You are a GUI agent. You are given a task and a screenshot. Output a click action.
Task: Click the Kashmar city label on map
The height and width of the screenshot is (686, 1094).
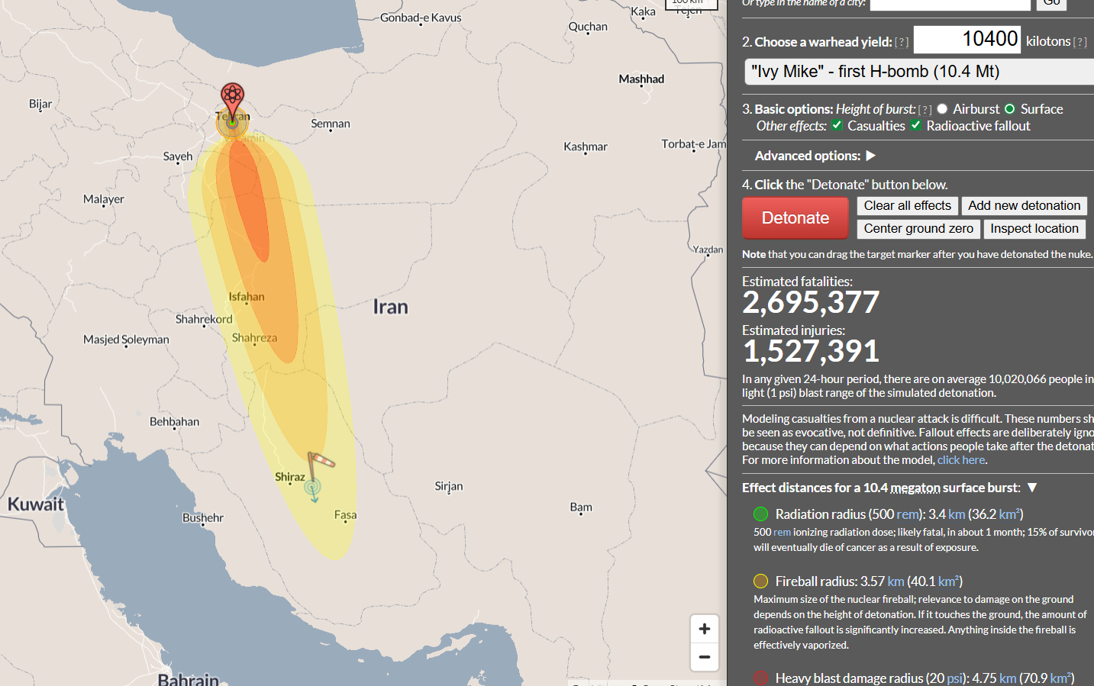(586, 147)
